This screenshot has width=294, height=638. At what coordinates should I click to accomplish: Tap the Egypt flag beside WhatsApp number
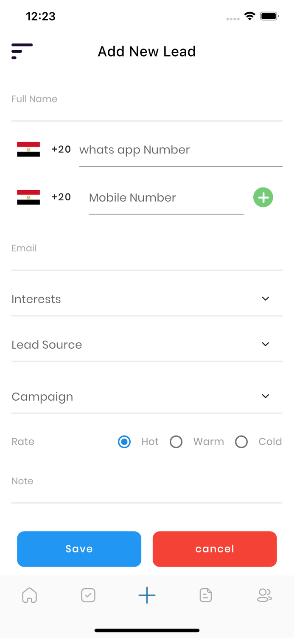28,149
